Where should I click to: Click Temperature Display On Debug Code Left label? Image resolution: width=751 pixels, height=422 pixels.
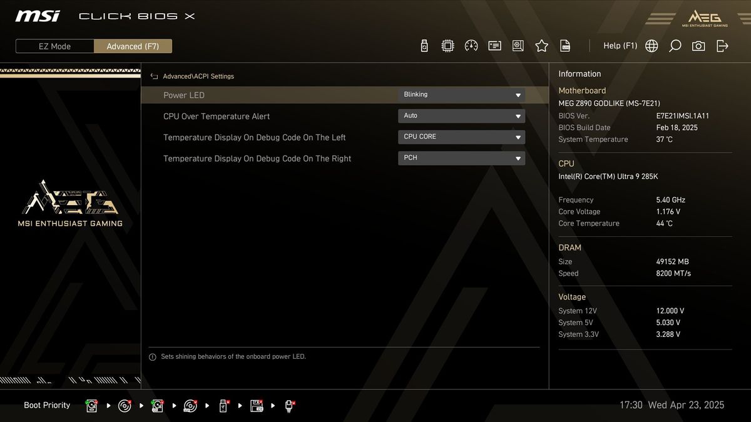255,138
